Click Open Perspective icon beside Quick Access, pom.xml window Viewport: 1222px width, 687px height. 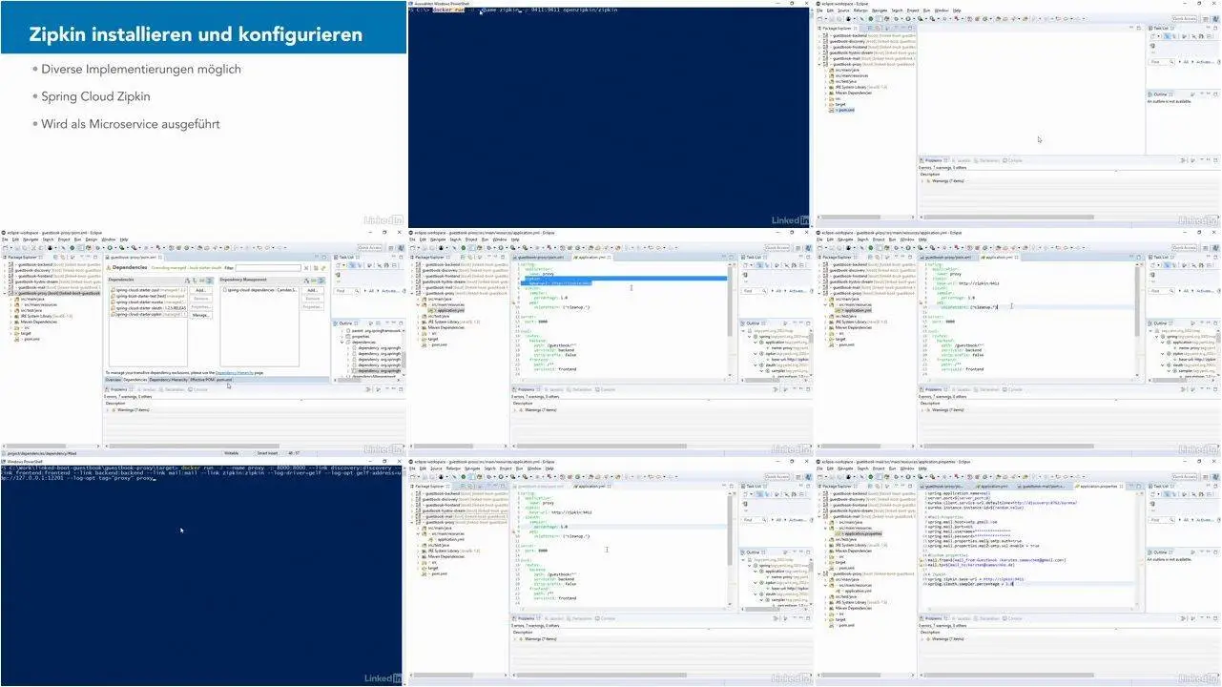[x=391, y=248]
